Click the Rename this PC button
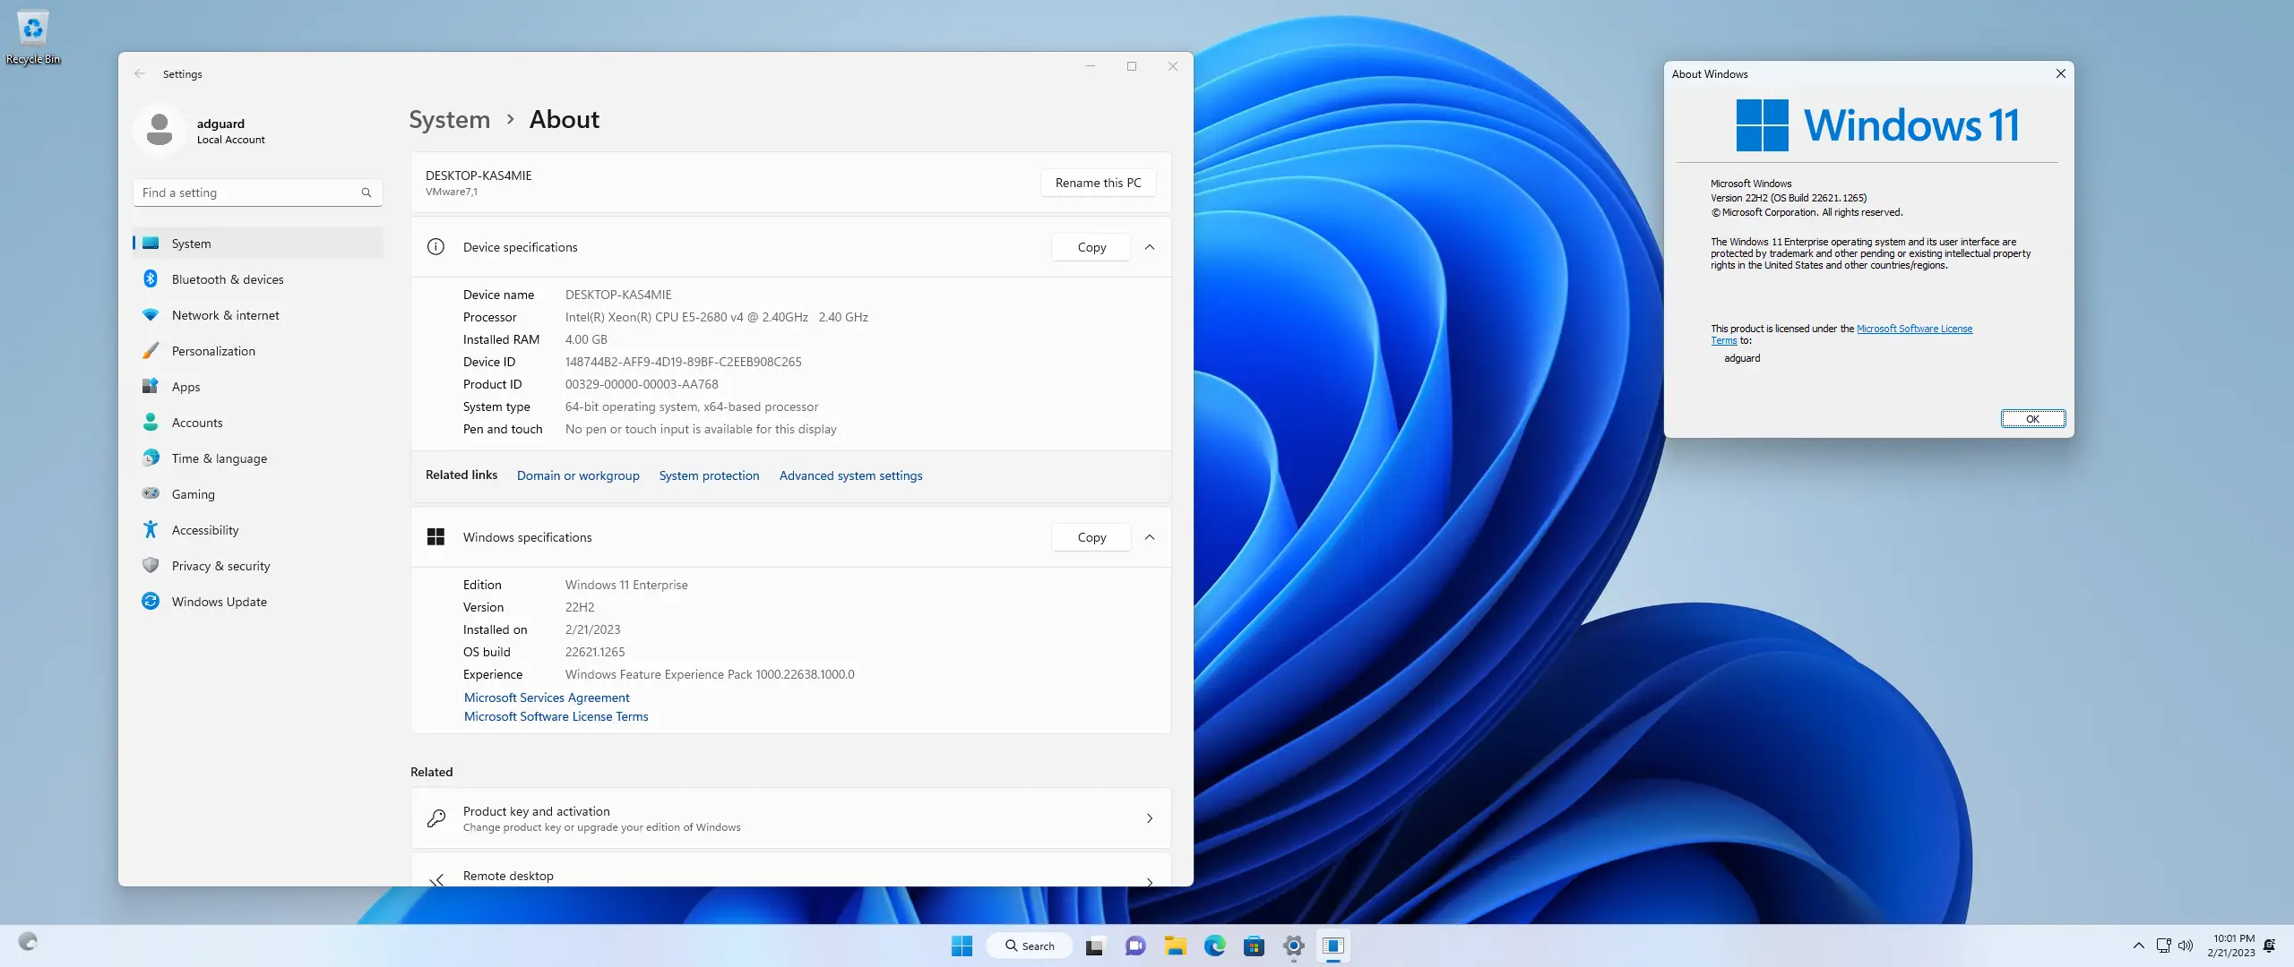The image size is (2294, 967). 1098,182
